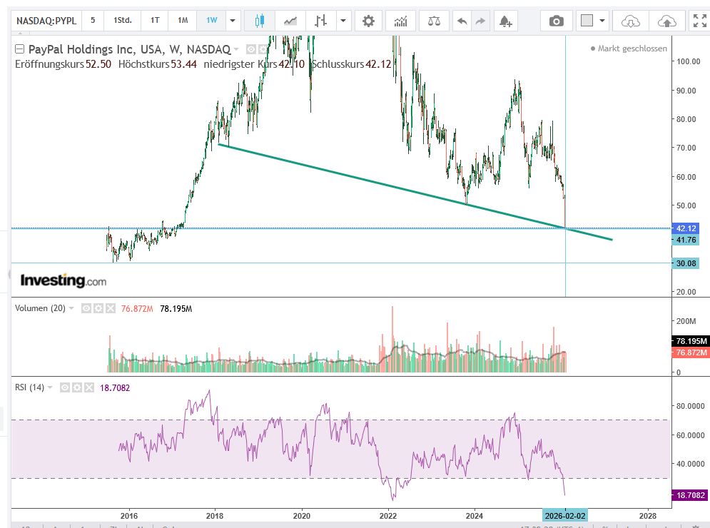Create an alert with the bell icon
This screenshot has width=710, height=528.
pos(505,21)
